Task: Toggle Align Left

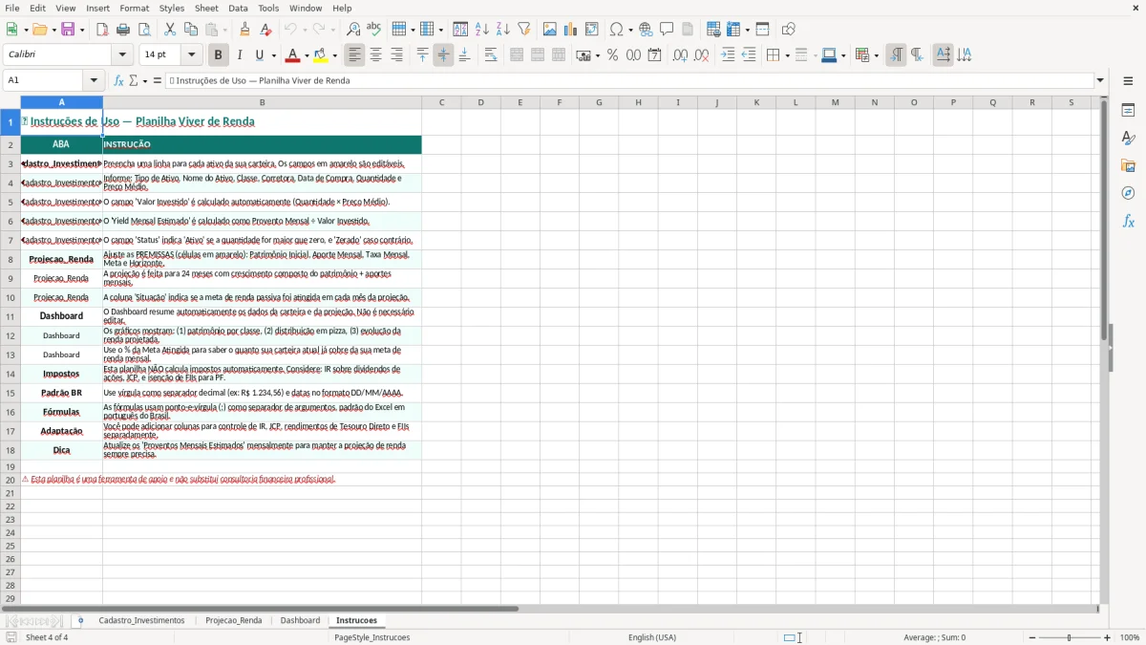Action: click(x=354, y=55)
